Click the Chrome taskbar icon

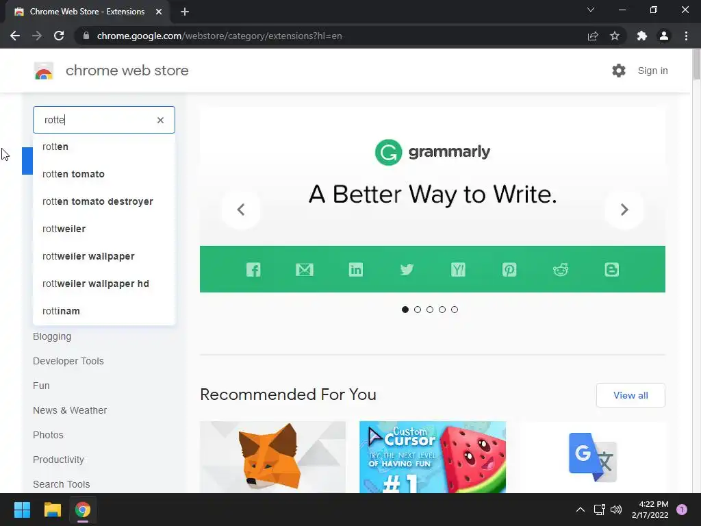click(83, 510)
